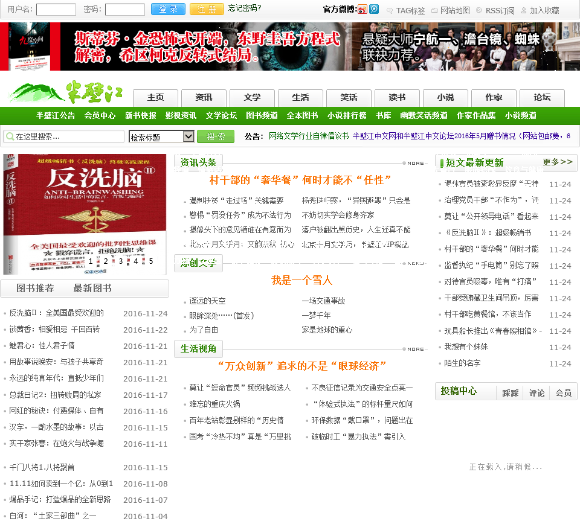Open 我是一个雪人 featured story
This screenshot has width=580, height=527.
point(301,281)
